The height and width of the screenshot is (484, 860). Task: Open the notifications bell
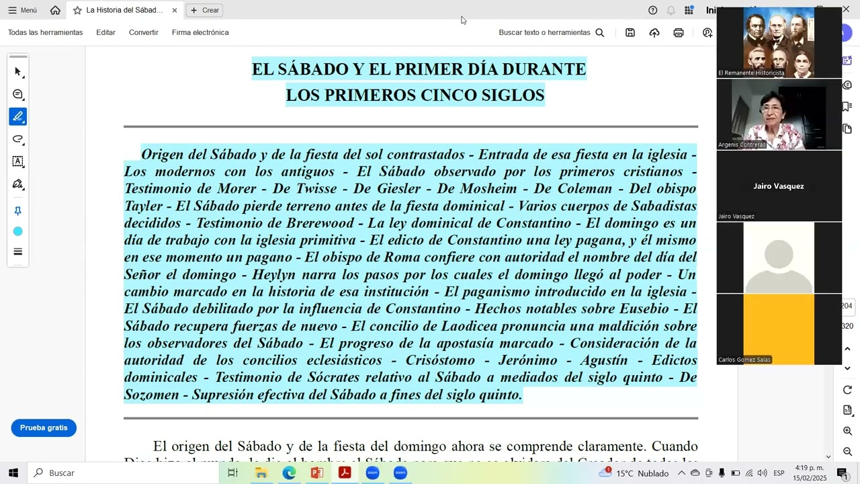[671, 10]
